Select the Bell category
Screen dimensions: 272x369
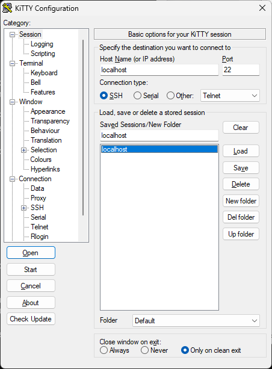[36, 82]
